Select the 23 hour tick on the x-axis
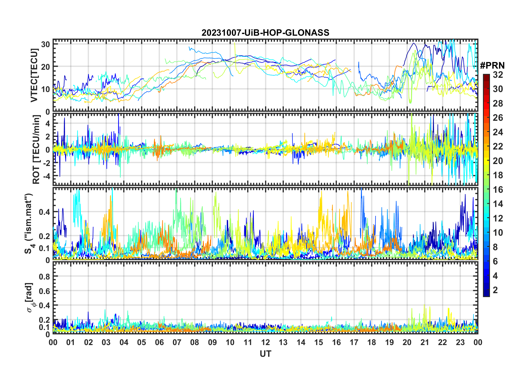The height and width of the screenshot is (371, 531). click(x=460, y=342)
